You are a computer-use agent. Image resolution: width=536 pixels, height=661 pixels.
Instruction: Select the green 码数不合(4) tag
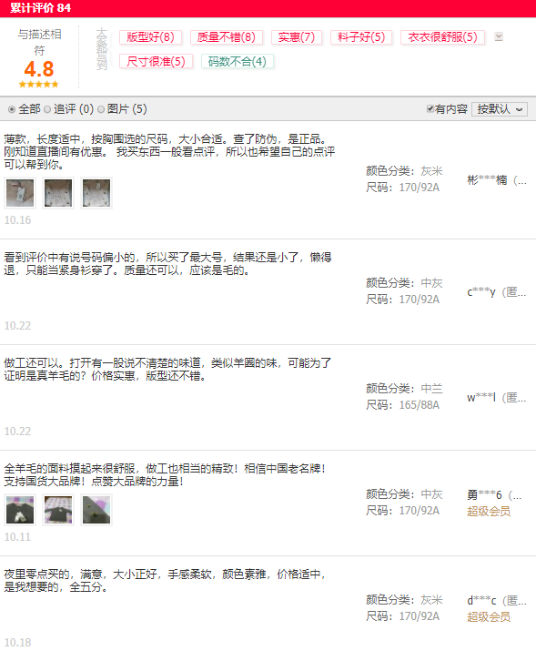(238, 62)
